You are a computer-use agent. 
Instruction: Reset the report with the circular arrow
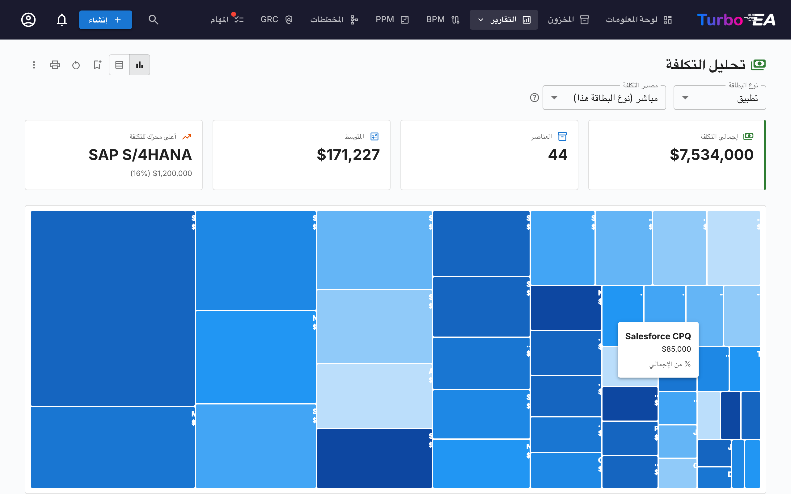tap(76, 65)
